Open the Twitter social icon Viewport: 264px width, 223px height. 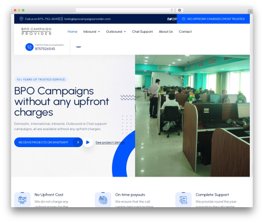tap(171, 19)
